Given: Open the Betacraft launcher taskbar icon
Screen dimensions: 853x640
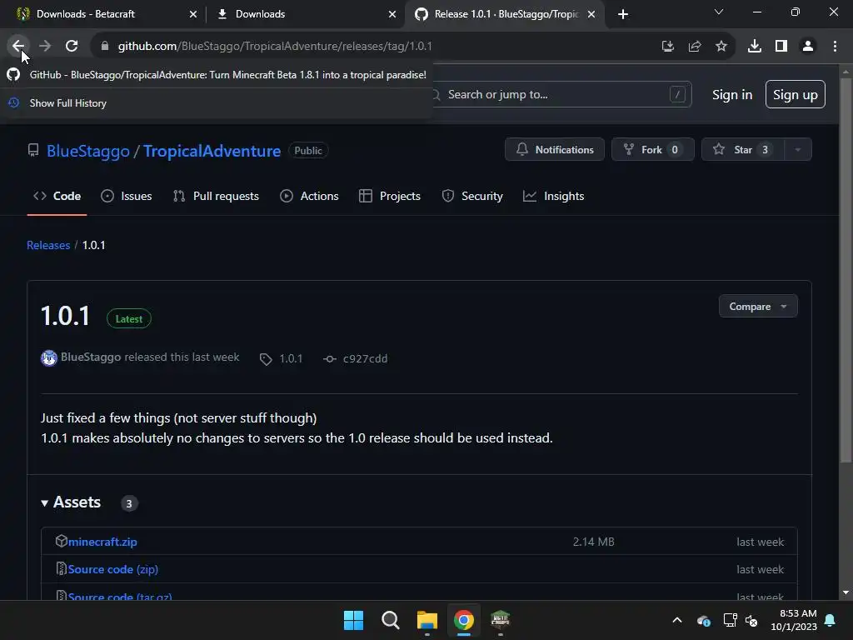Looking at the screenshot, I should [x=500, y=620].
